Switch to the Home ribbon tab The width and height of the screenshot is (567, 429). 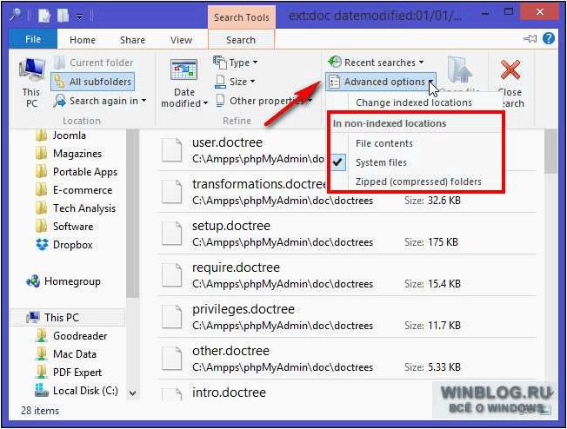pos(83,40)
